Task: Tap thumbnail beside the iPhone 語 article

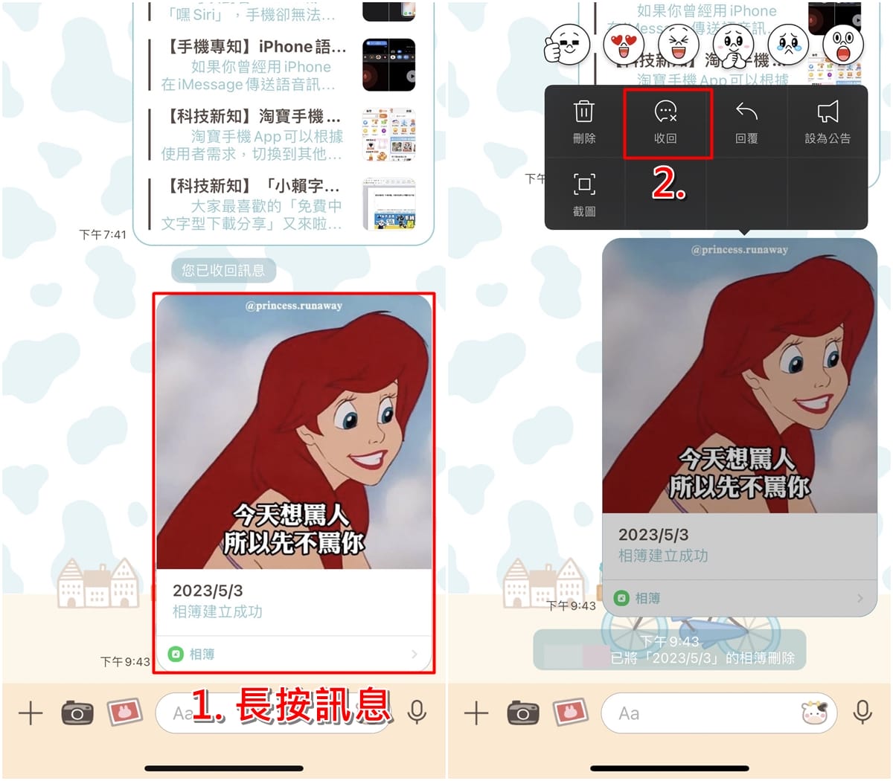Action: [388, 65]
